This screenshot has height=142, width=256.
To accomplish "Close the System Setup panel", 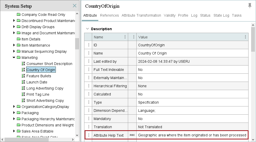I will [x=75, y=6].
